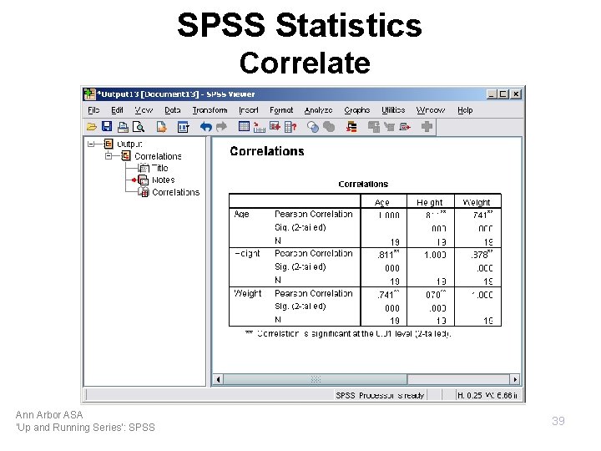Click the bold Correlations heading in output

(x=267, y=151)
